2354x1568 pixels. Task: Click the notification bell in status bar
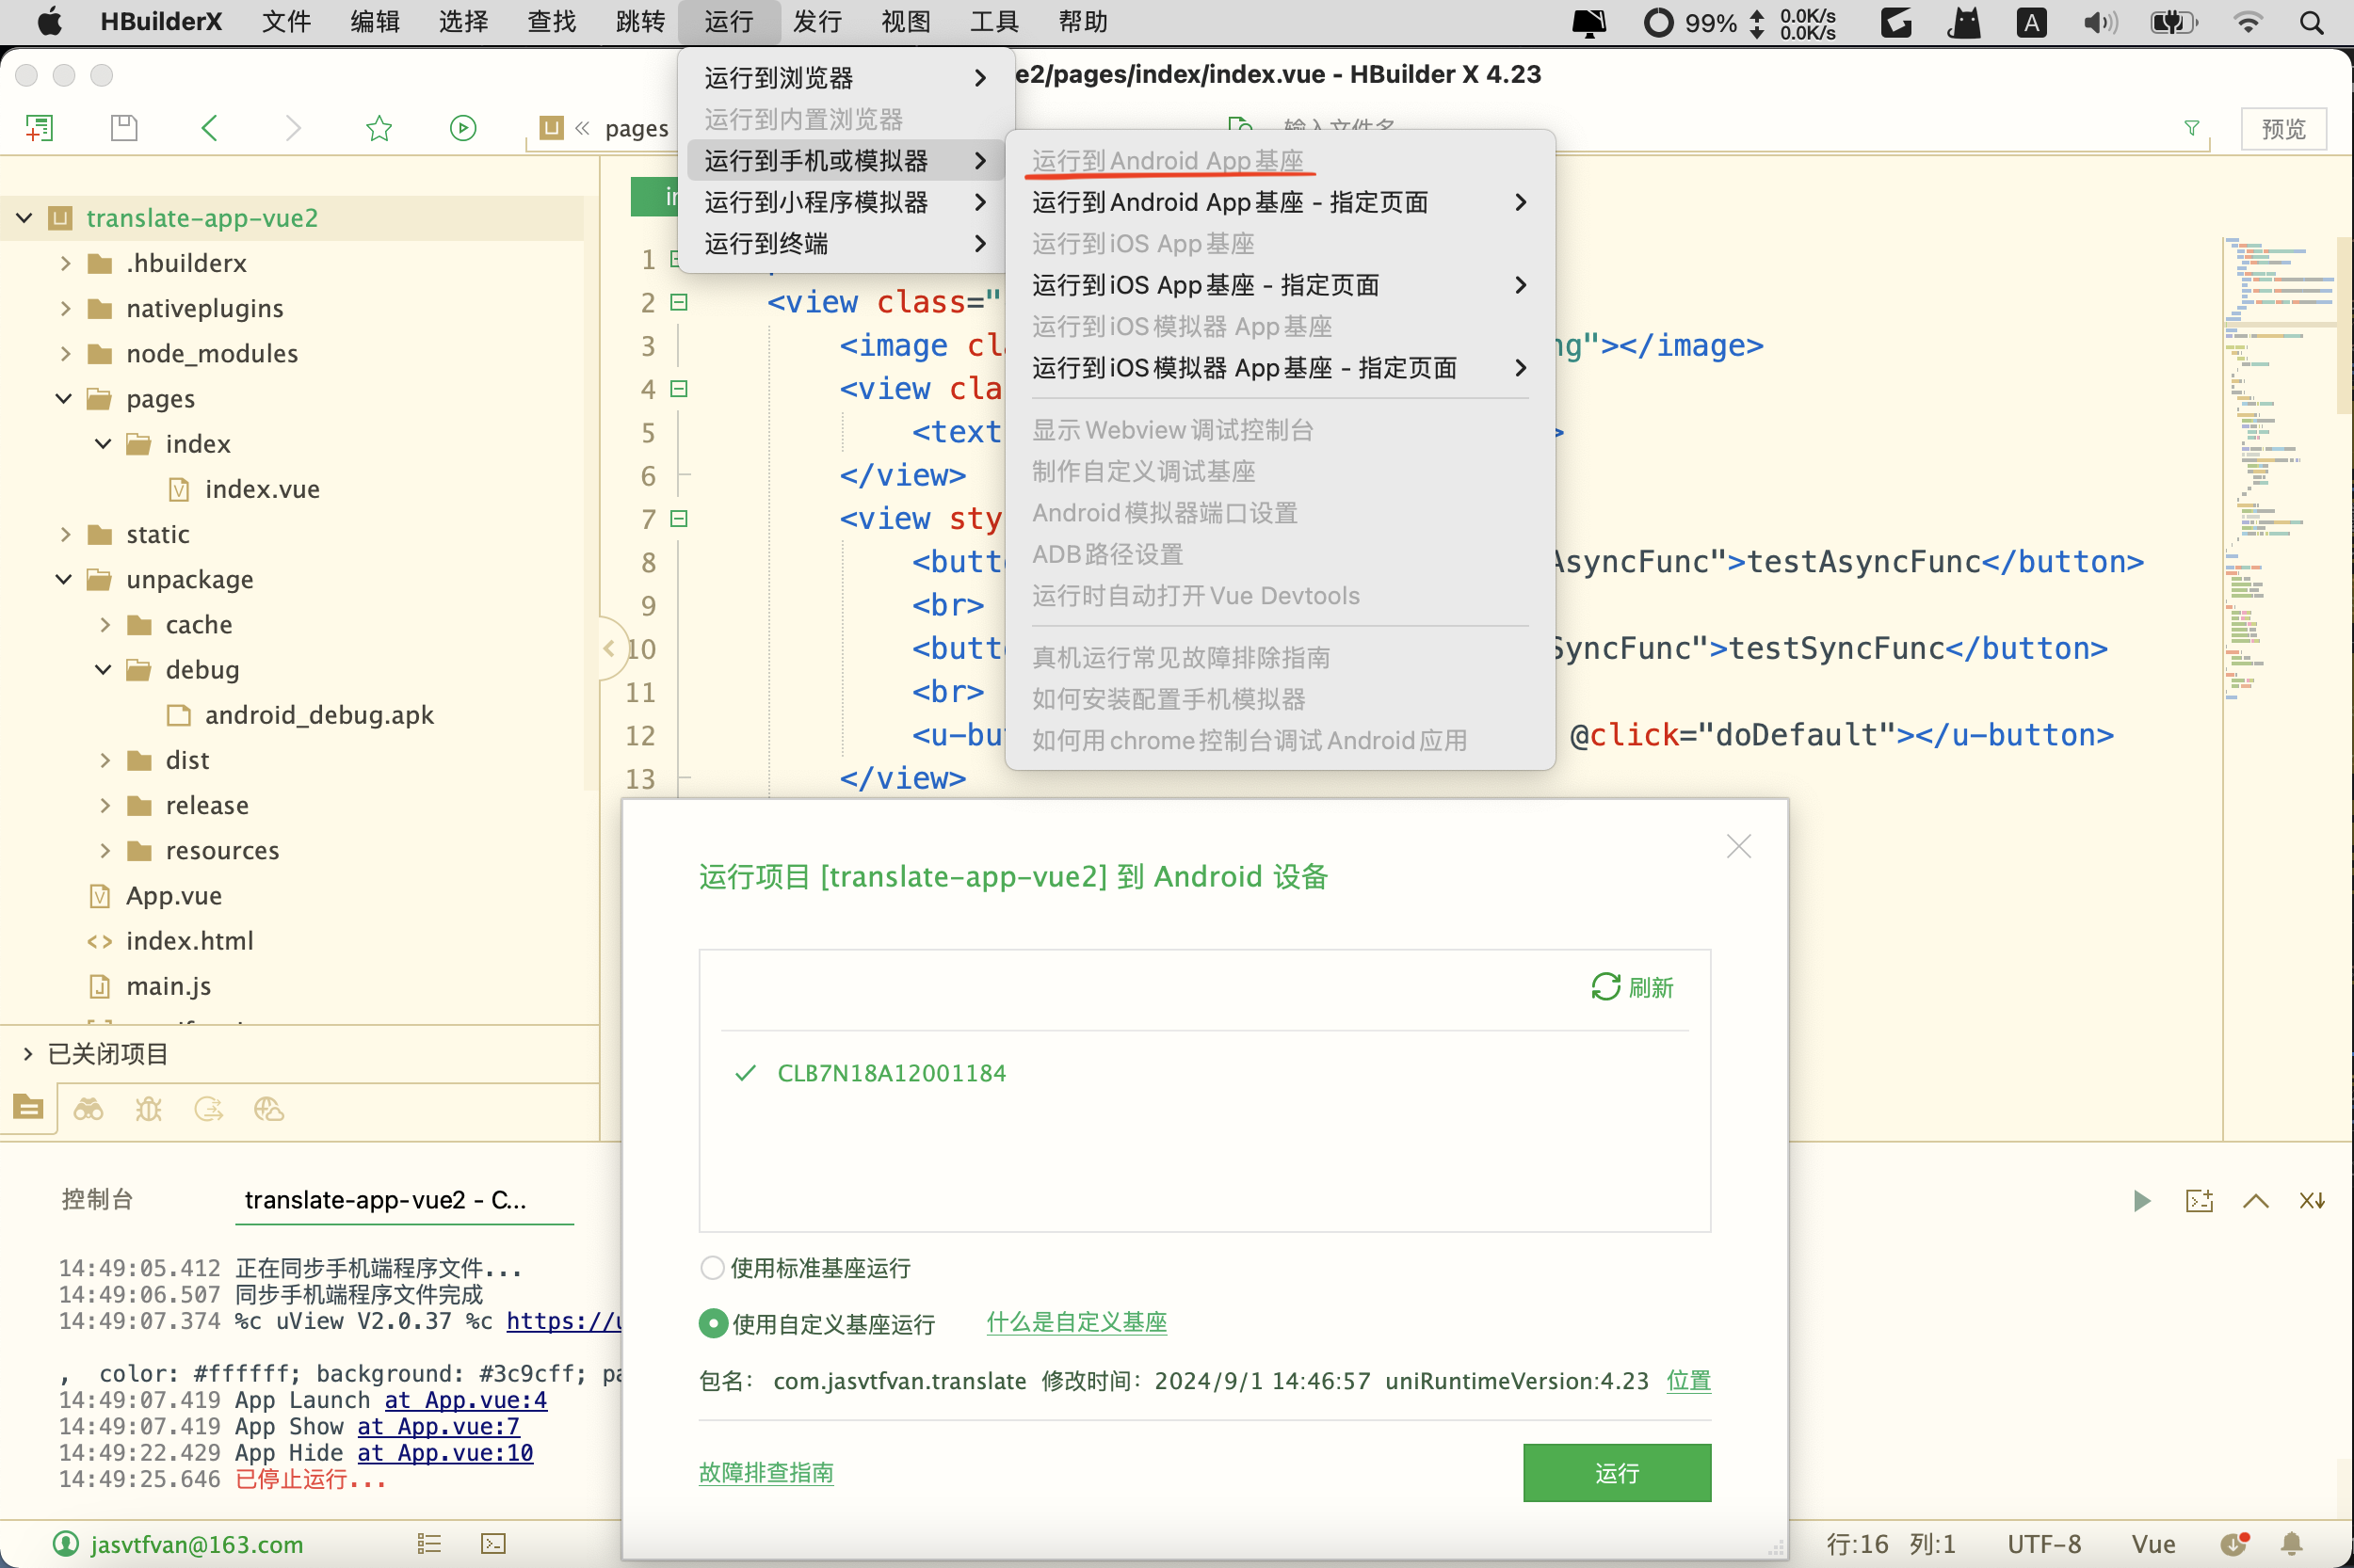(2292, 1544)
